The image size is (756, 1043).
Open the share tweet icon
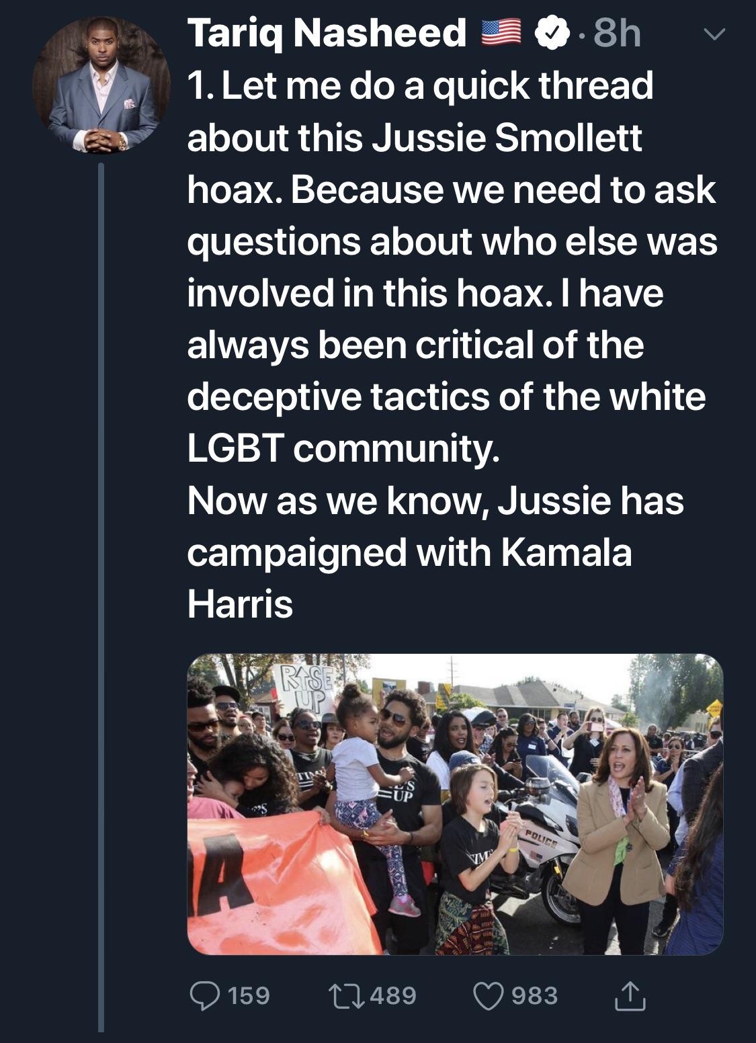pos(630,996)
